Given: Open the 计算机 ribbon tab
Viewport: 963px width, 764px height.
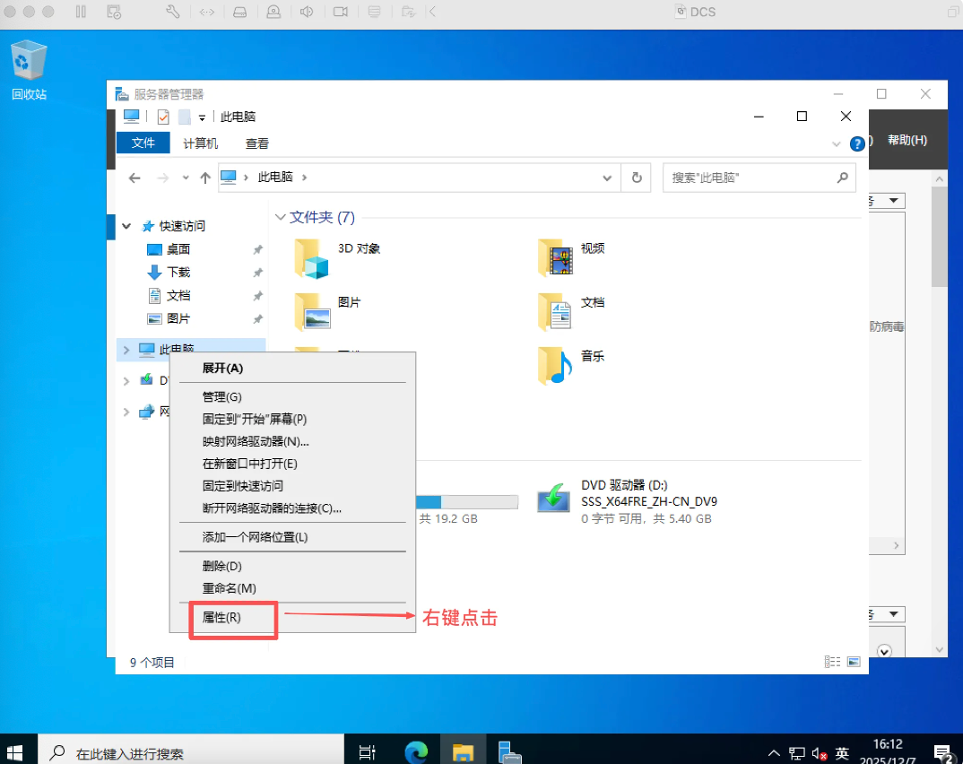Looking at the screenshot, I should point(200,143).
